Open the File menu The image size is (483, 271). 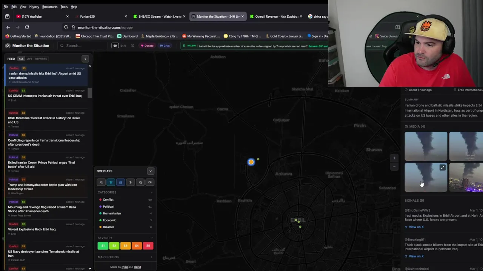[x=6, y=7]
